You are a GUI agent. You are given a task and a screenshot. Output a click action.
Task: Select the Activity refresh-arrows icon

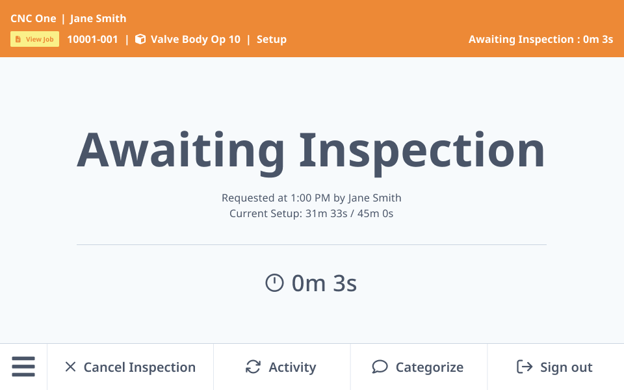pos(253,367)
